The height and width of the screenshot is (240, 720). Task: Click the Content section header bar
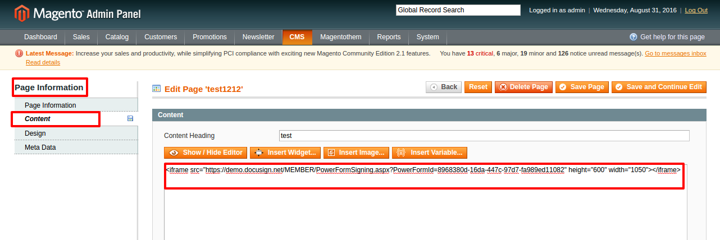coord(429,114)
